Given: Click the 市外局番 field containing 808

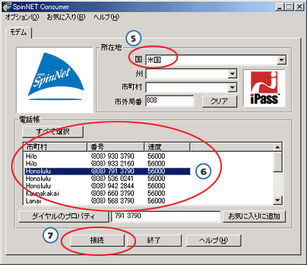Looking at the screenshot, I should (x=170, y=101).
